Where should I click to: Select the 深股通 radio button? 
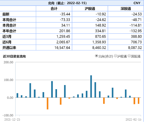pyautogui.click(x=129, y=56)
